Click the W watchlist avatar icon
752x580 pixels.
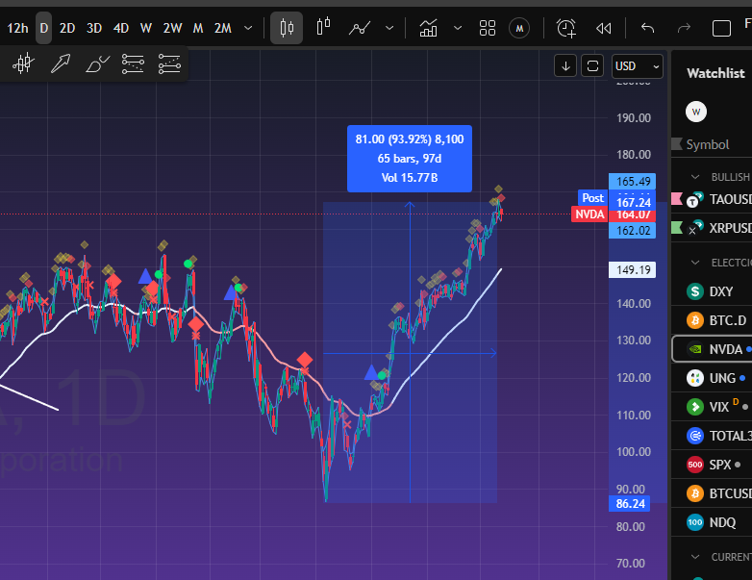point(696,112)
